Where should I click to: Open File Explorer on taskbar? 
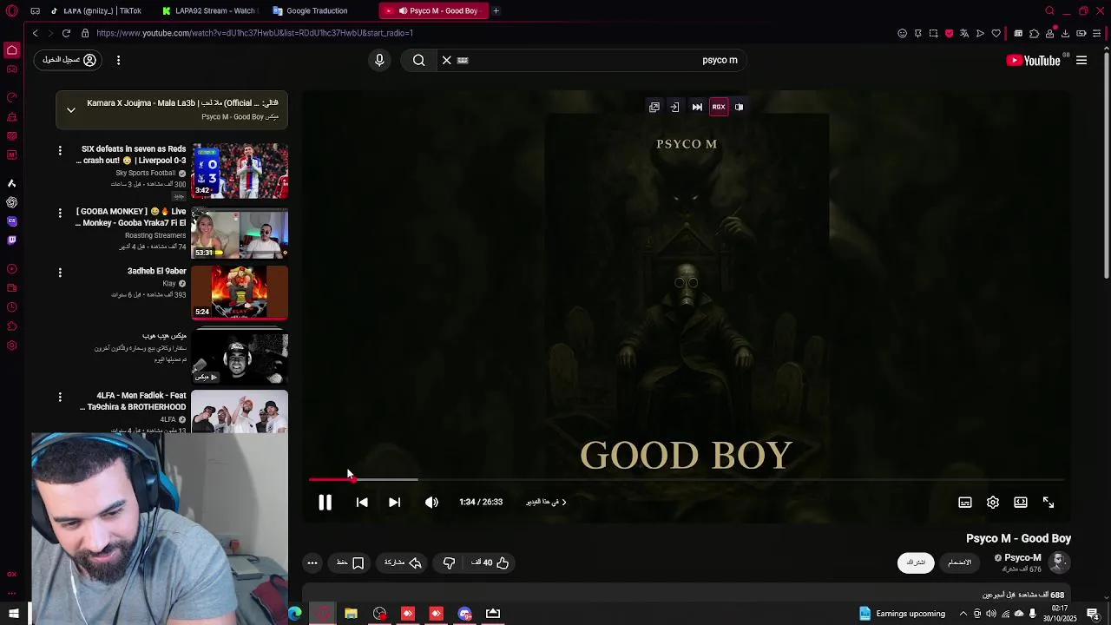pyautogui.click(x=351, y=614)
